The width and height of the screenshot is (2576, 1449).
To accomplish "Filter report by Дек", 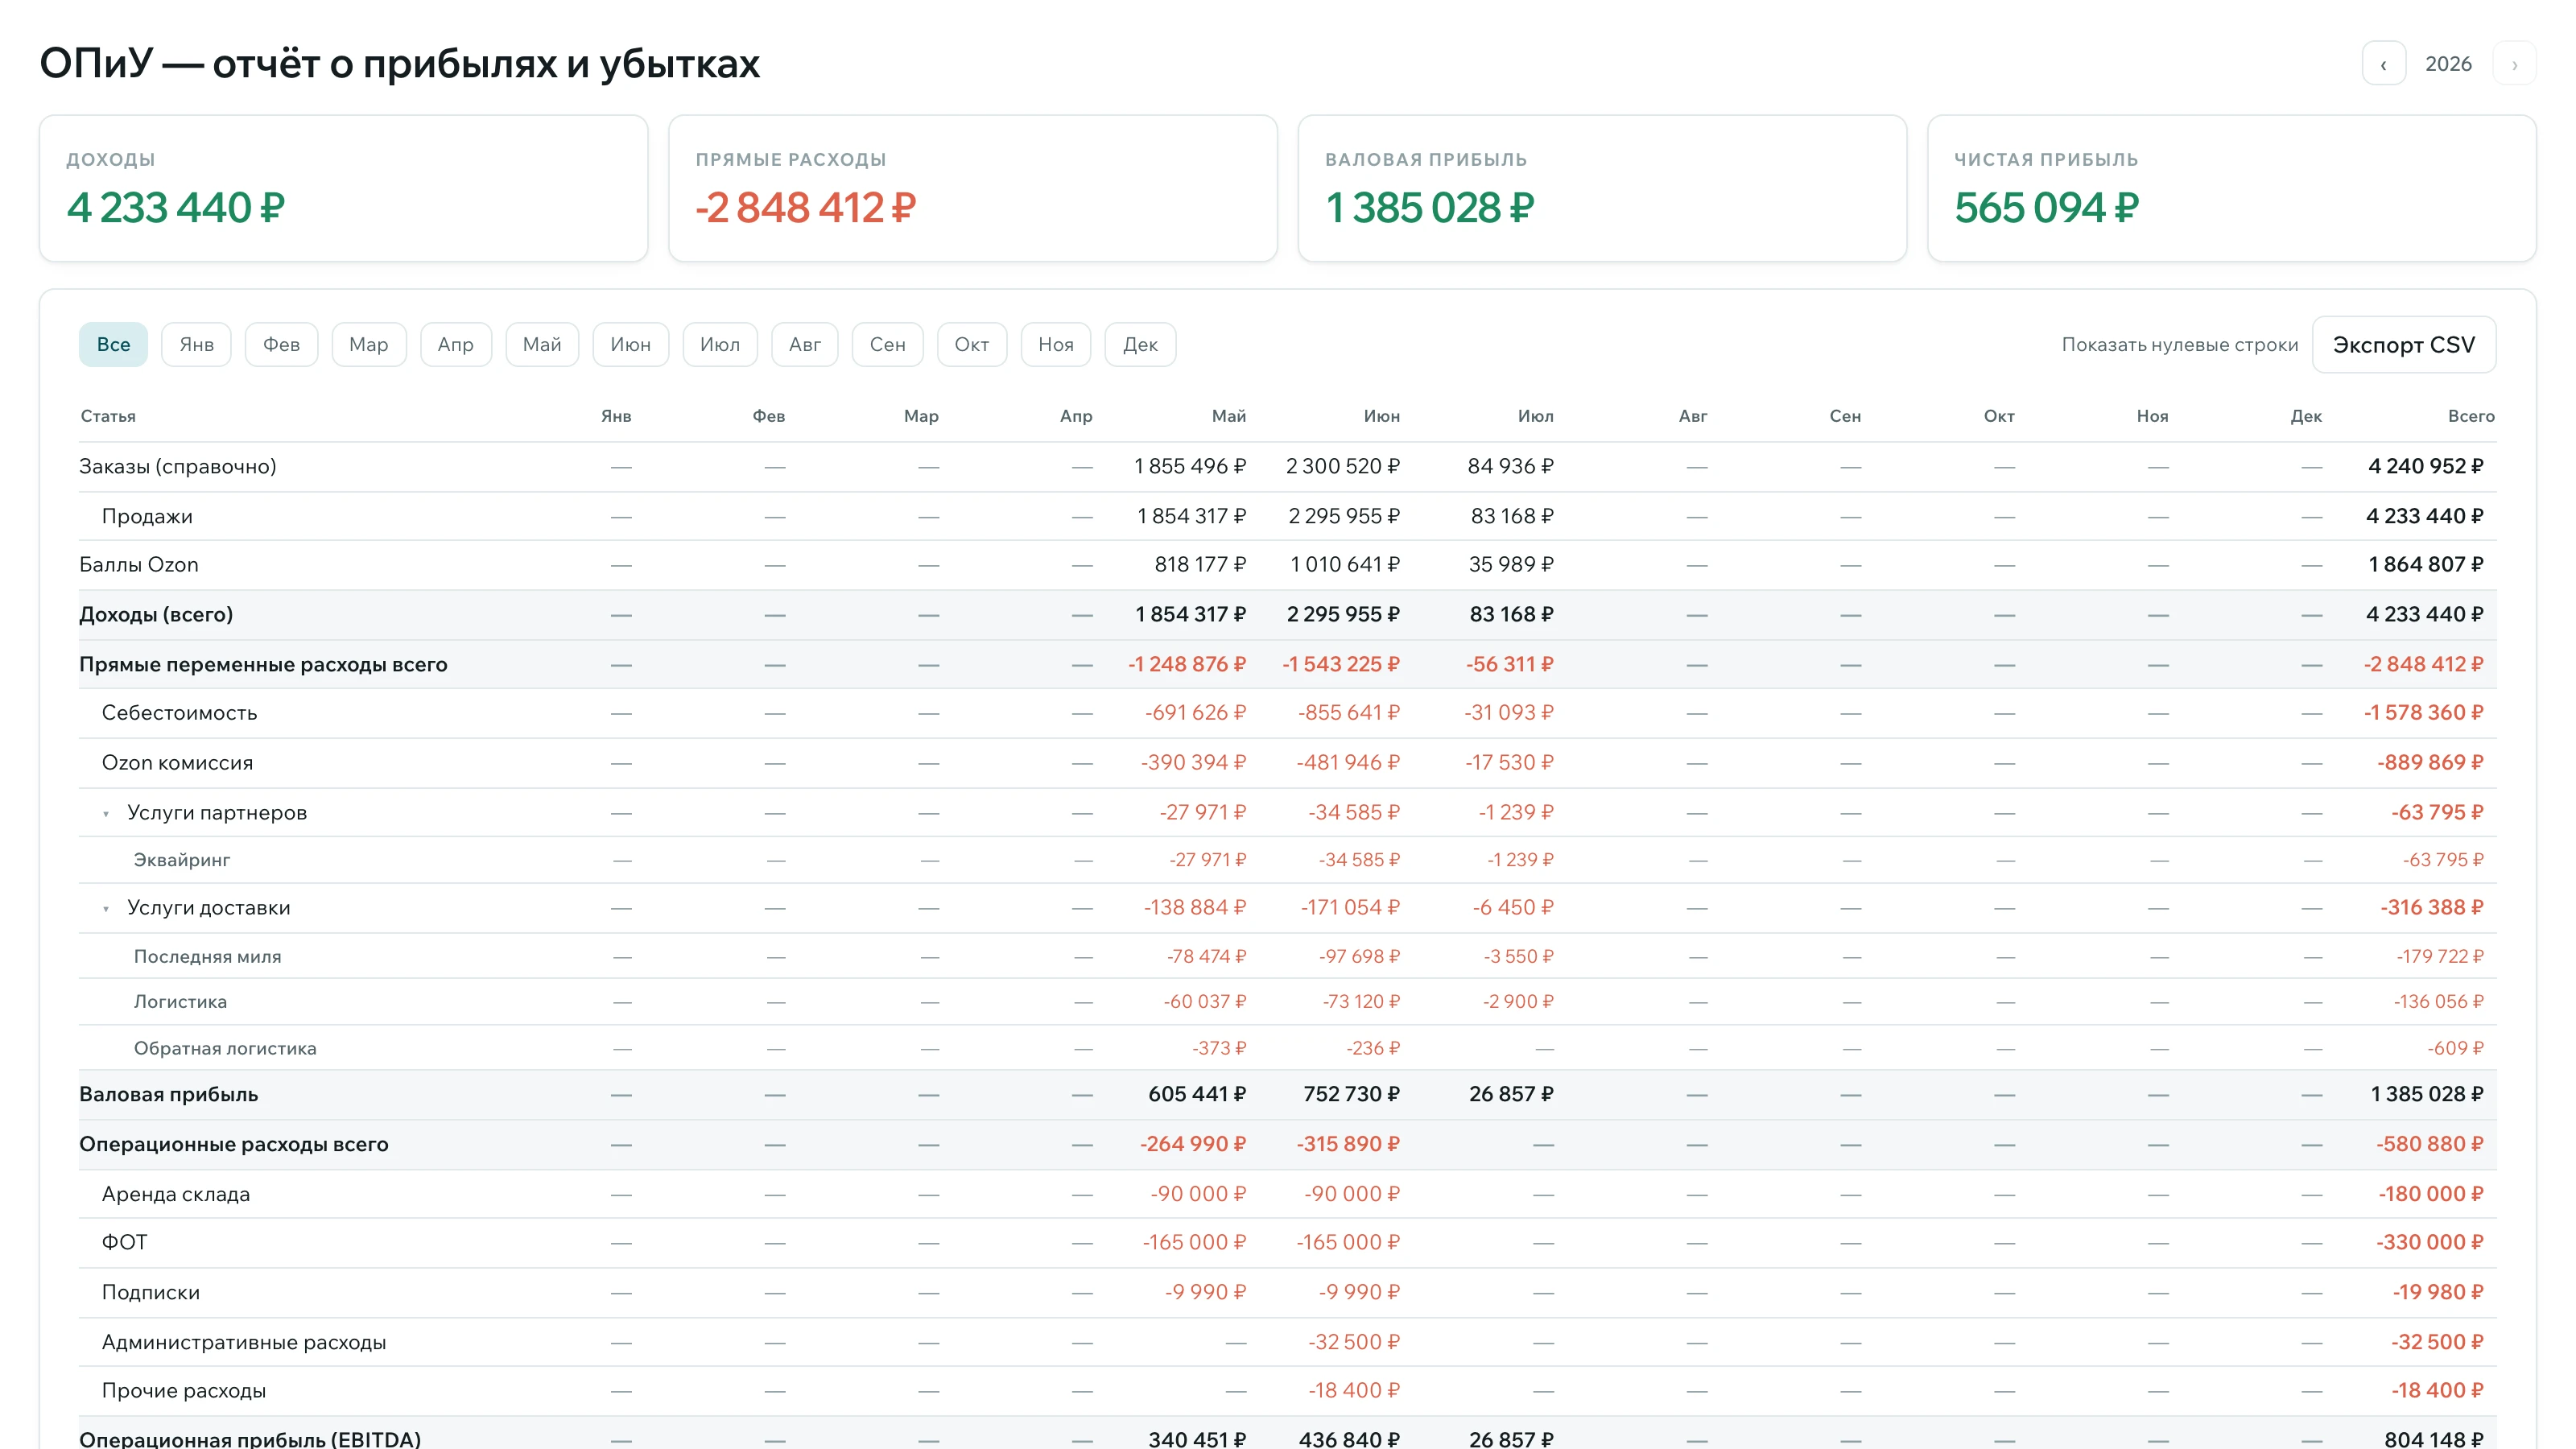I will (1140, 345).
